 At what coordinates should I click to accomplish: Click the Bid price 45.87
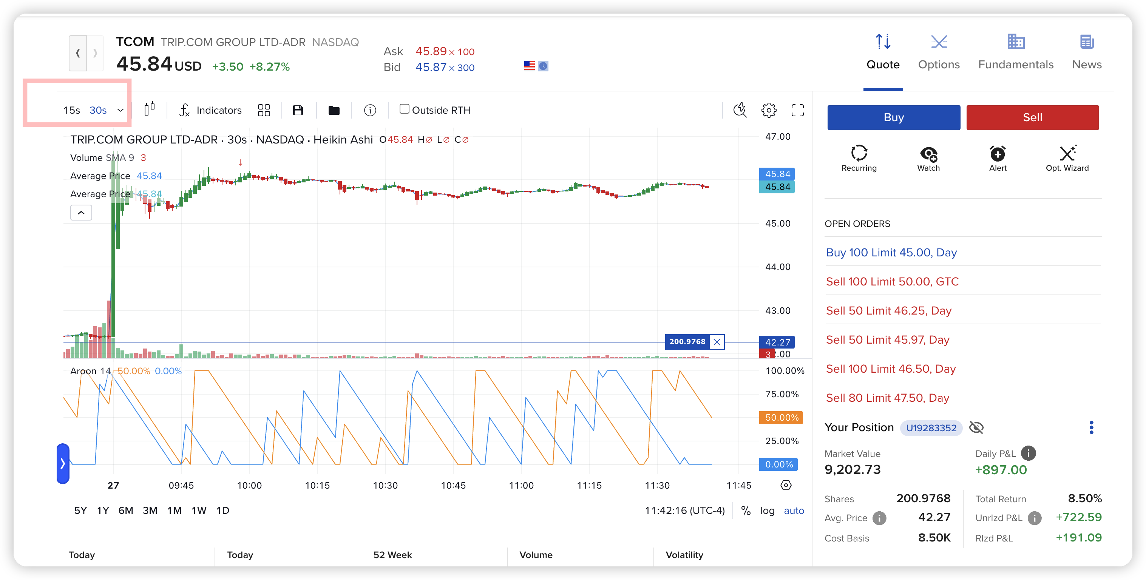[431, 67]
